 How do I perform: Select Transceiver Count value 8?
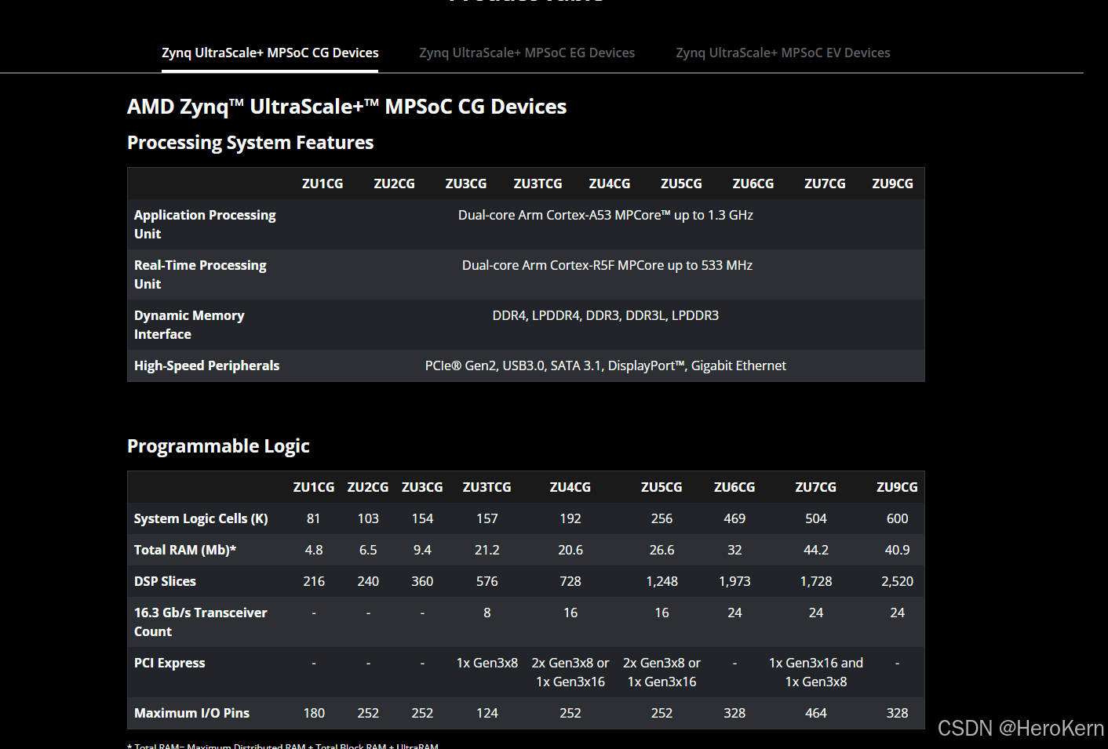[487, 613]
